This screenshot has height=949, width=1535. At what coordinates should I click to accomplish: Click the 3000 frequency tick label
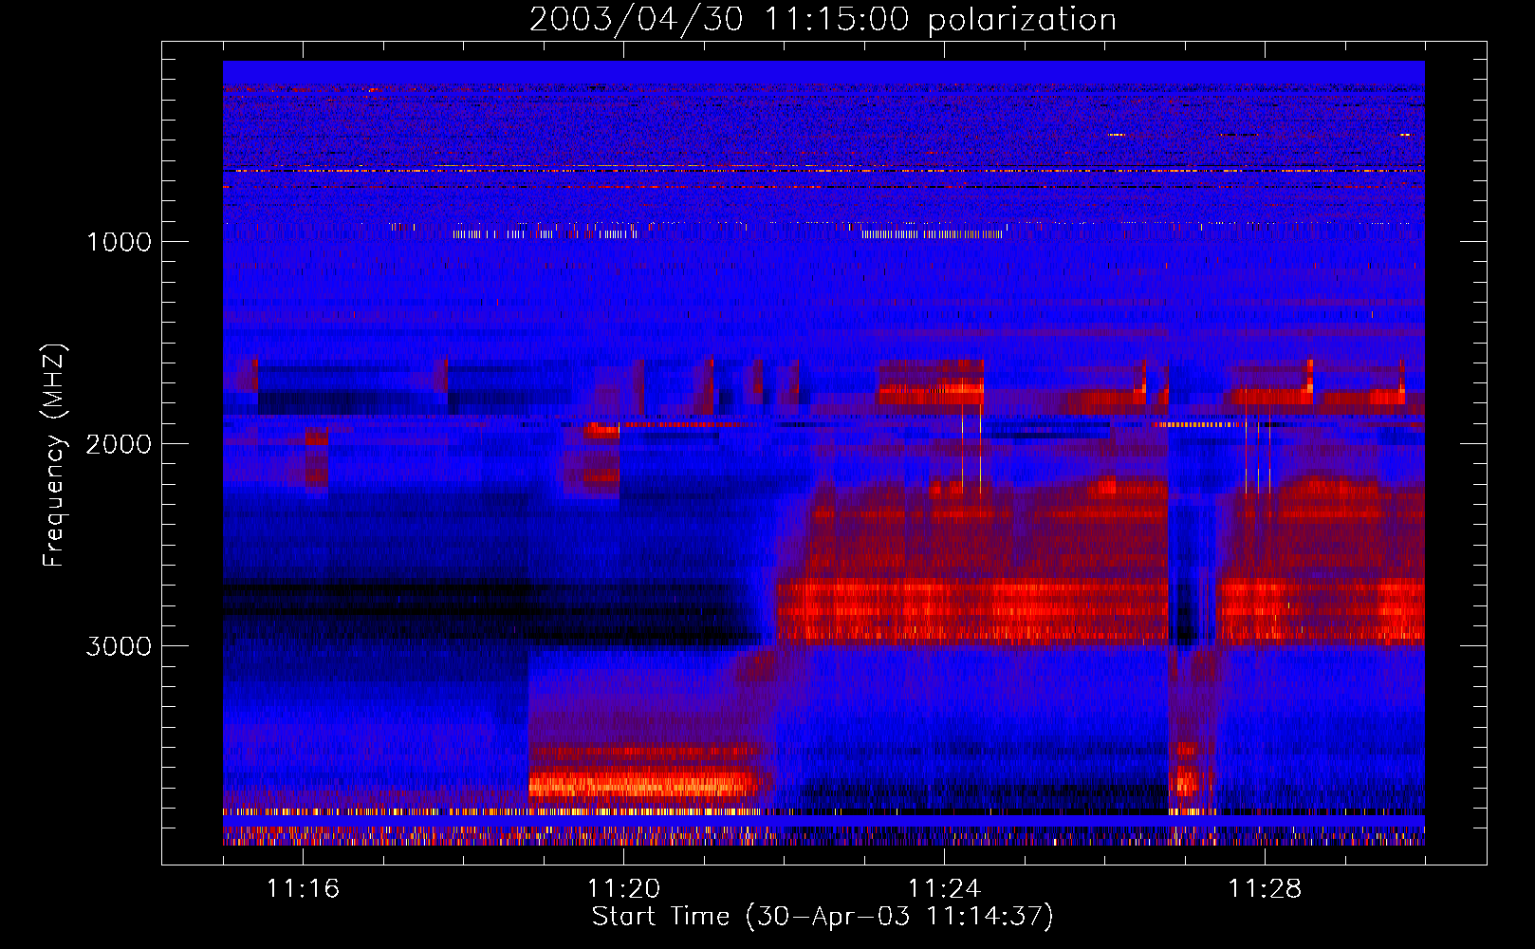[119, 646]
